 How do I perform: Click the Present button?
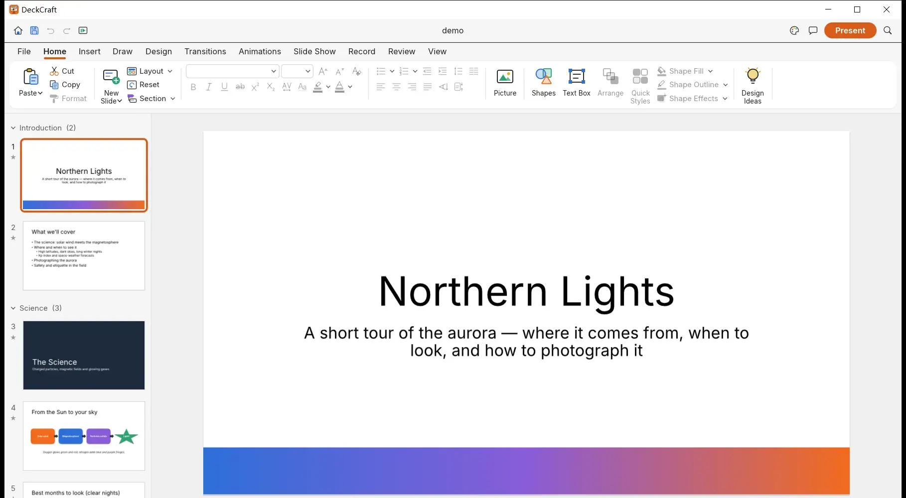pyautogui.click(x=850, y=30)
